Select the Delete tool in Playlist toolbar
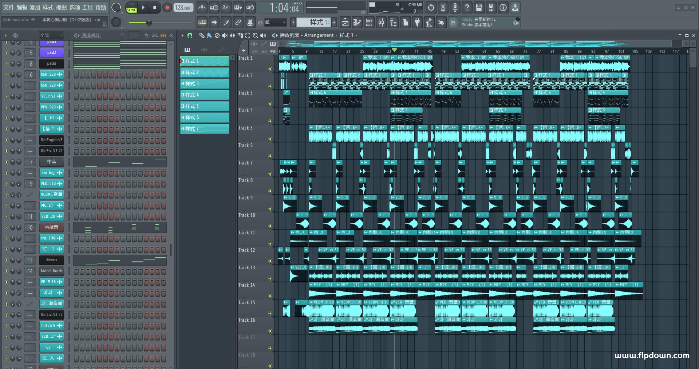 tap(217, 35)
